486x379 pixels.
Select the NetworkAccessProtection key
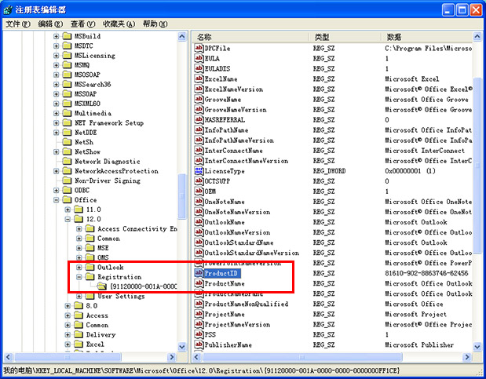[116, 171]
